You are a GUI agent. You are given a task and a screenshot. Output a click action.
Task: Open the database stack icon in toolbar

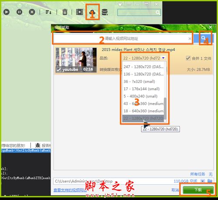105,12
